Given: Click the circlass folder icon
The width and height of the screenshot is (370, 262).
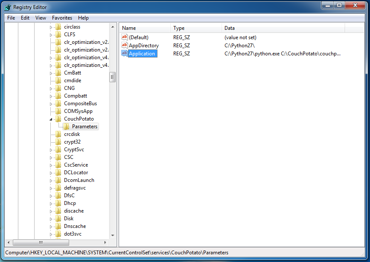Looking at the screenshot, I should 58,27.
